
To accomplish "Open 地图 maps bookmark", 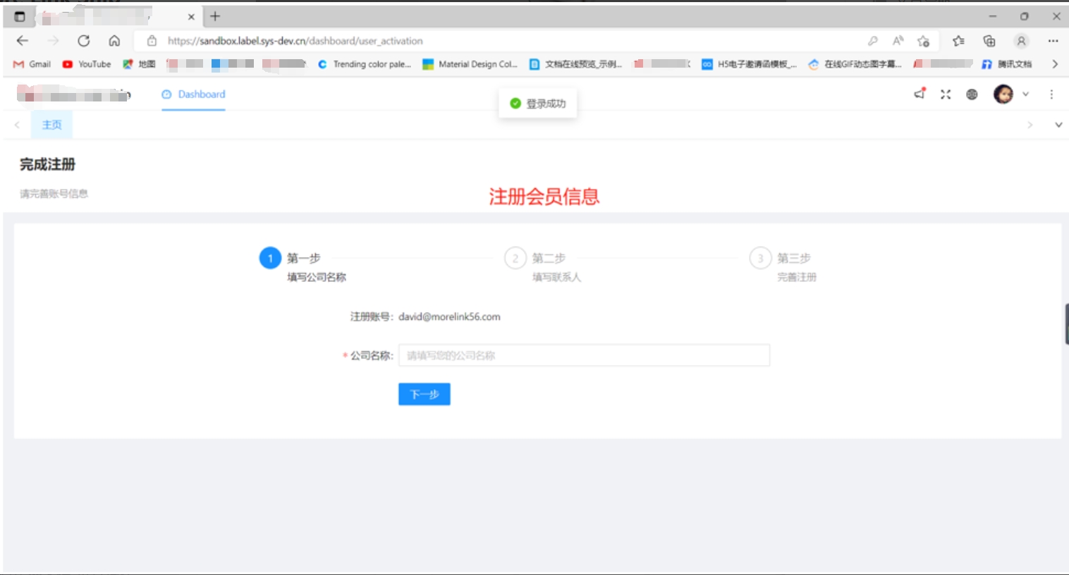I will (139, 64).
